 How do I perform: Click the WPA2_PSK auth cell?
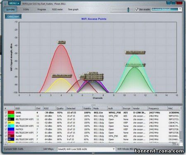tap(114, 112)
